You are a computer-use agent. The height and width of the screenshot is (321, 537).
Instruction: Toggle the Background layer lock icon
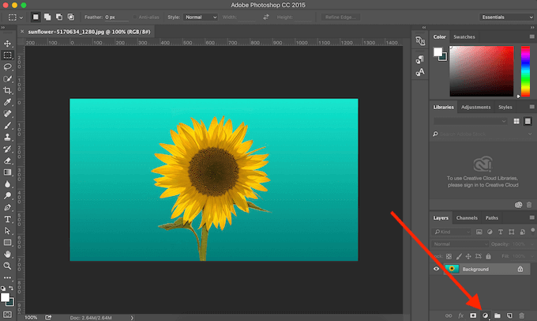point(520,270)
